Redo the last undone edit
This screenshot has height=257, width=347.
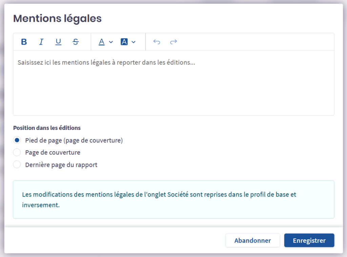coord(173,42)
